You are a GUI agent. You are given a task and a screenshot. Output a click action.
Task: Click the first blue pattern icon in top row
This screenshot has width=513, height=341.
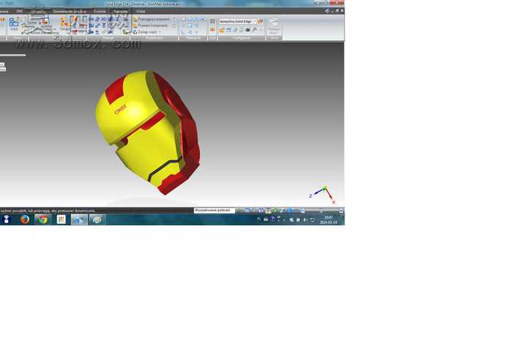coord(92,19)
